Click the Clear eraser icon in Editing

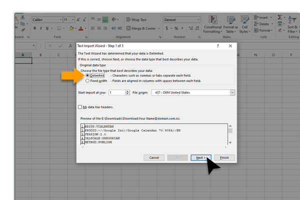coord(280,30)
